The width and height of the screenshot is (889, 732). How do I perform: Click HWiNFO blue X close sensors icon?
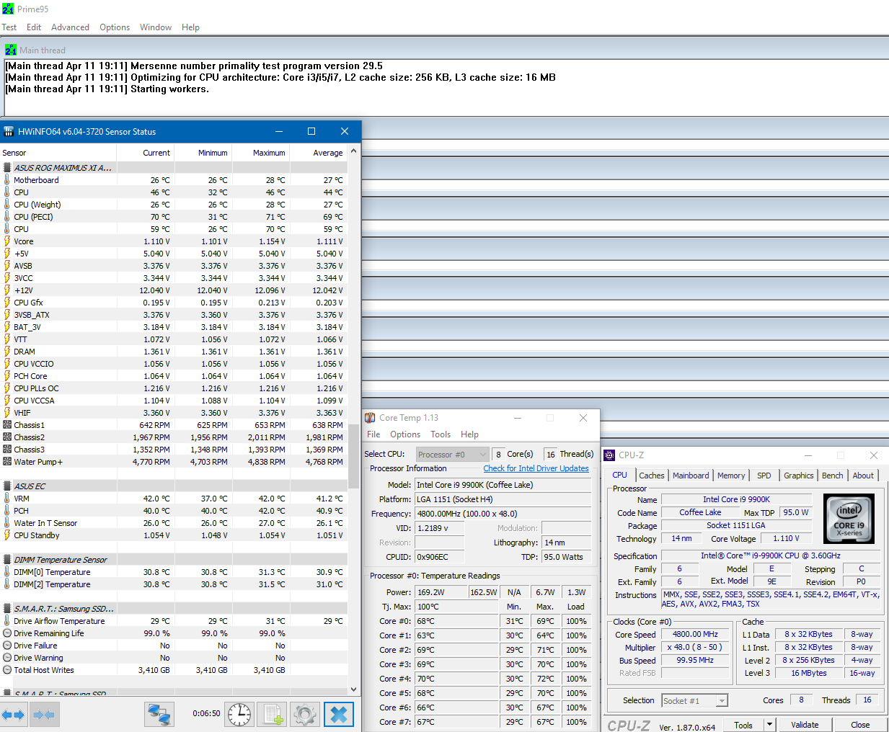point(339,715)
